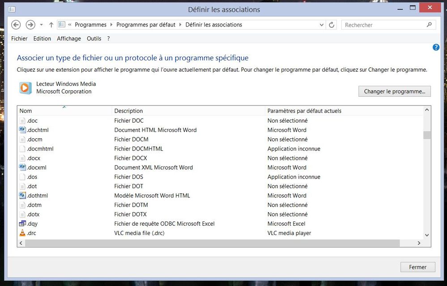Click the Windows Media Player icon
447x286 pixels.
[x=26, y=88]
